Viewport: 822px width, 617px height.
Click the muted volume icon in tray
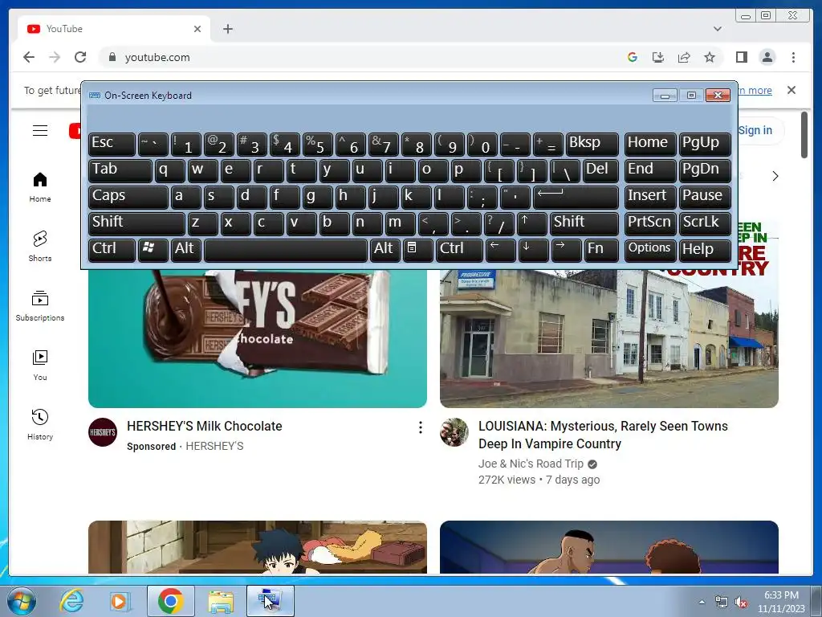coord(741,603)
